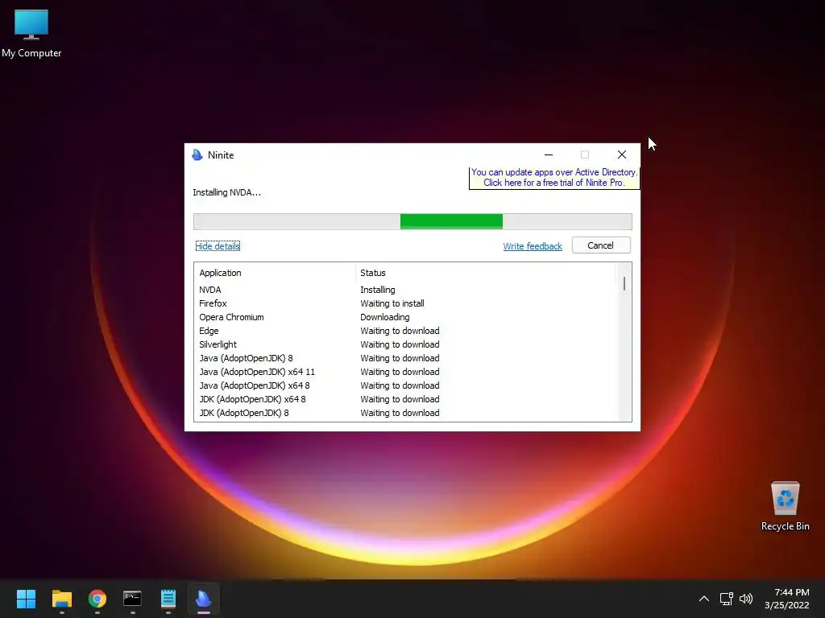Select the Opera Chromium row
825x618 pixels.
405,317
